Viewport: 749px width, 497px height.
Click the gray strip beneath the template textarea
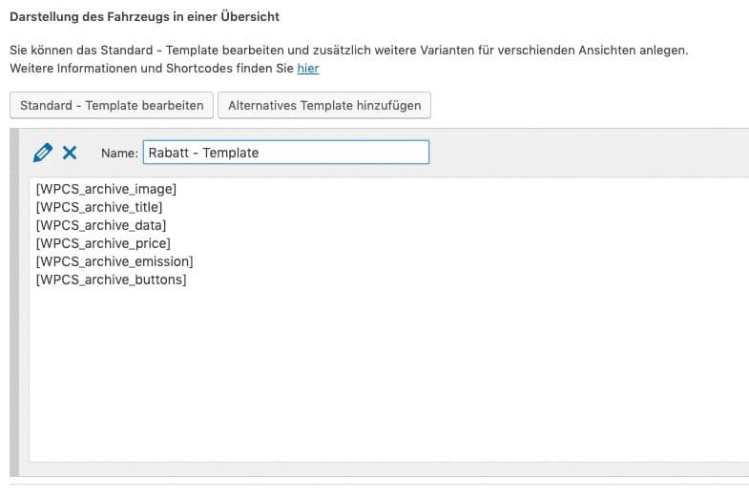click(x=382, y=469)
